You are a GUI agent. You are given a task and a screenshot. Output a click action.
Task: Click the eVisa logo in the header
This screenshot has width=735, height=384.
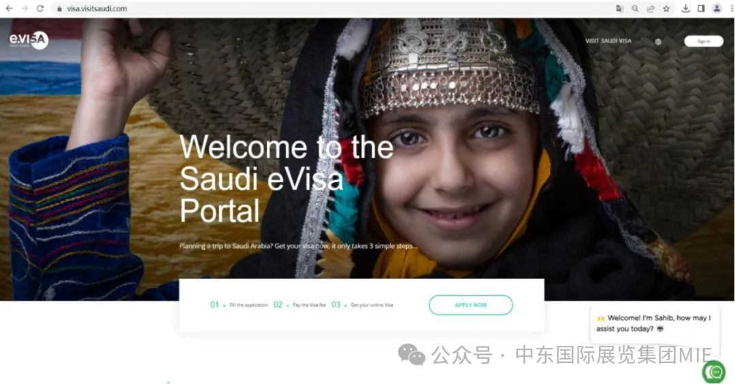click(29, 40)
